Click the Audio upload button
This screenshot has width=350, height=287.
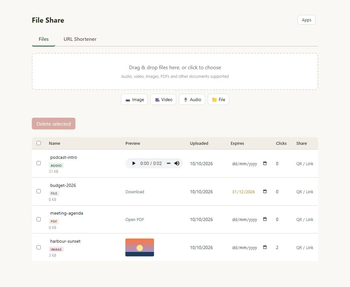192,99
